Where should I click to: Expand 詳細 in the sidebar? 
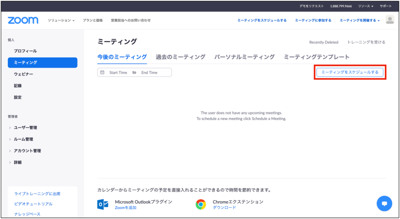(18, 162)
